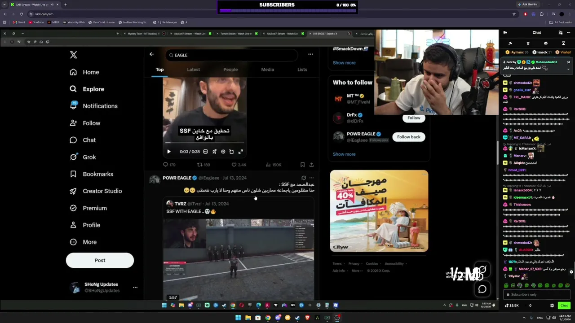Image resolution: width=575 pixels, height=323 pixels.
Task: Open File Explorer on outer Windows taskbar
Action: [x=248, y=318]
